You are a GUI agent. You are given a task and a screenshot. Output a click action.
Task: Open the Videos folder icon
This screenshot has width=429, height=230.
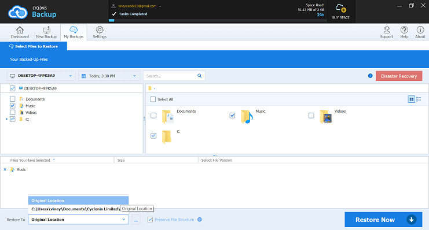pyautogui.click(x=325, y=117)
